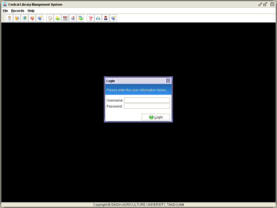Open the Records menu
Viewport: 277px width, 208px height.
[18, 11]
